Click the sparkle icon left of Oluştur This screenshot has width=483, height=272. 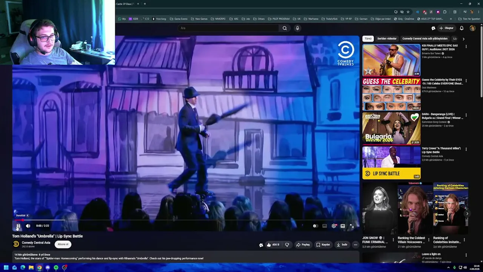[433, 28]
